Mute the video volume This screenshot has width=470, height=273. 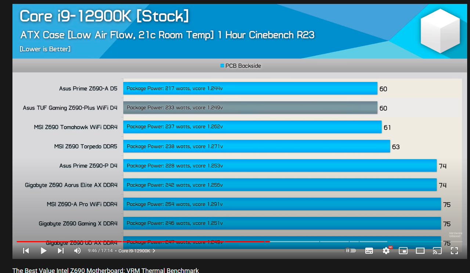tap(77, 251)
